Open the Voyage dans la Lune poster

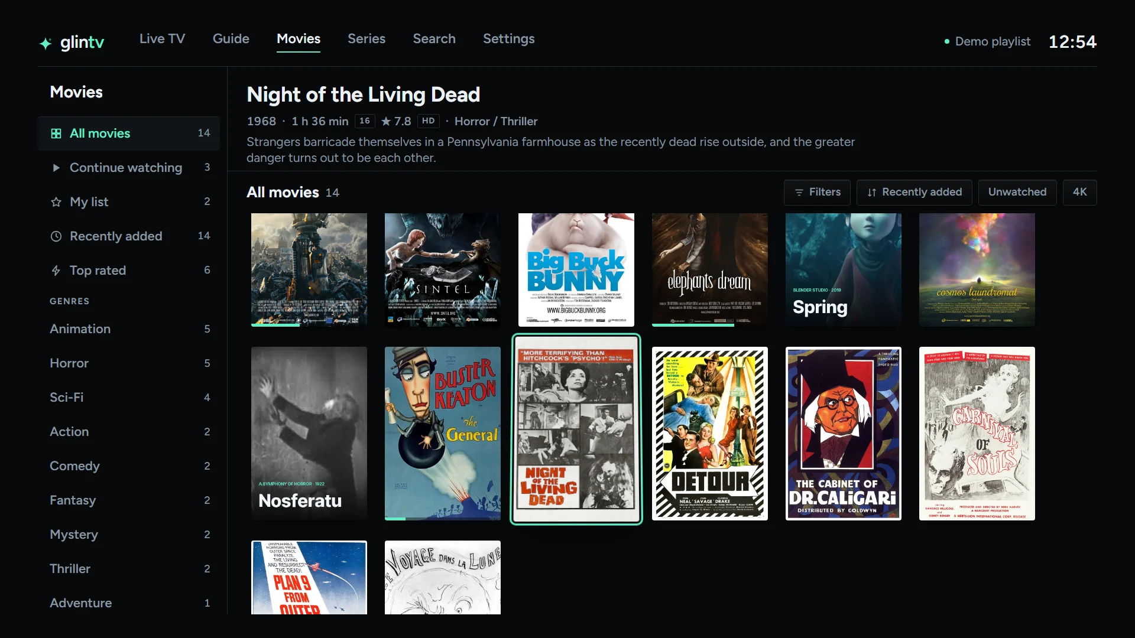click(443, 577)
